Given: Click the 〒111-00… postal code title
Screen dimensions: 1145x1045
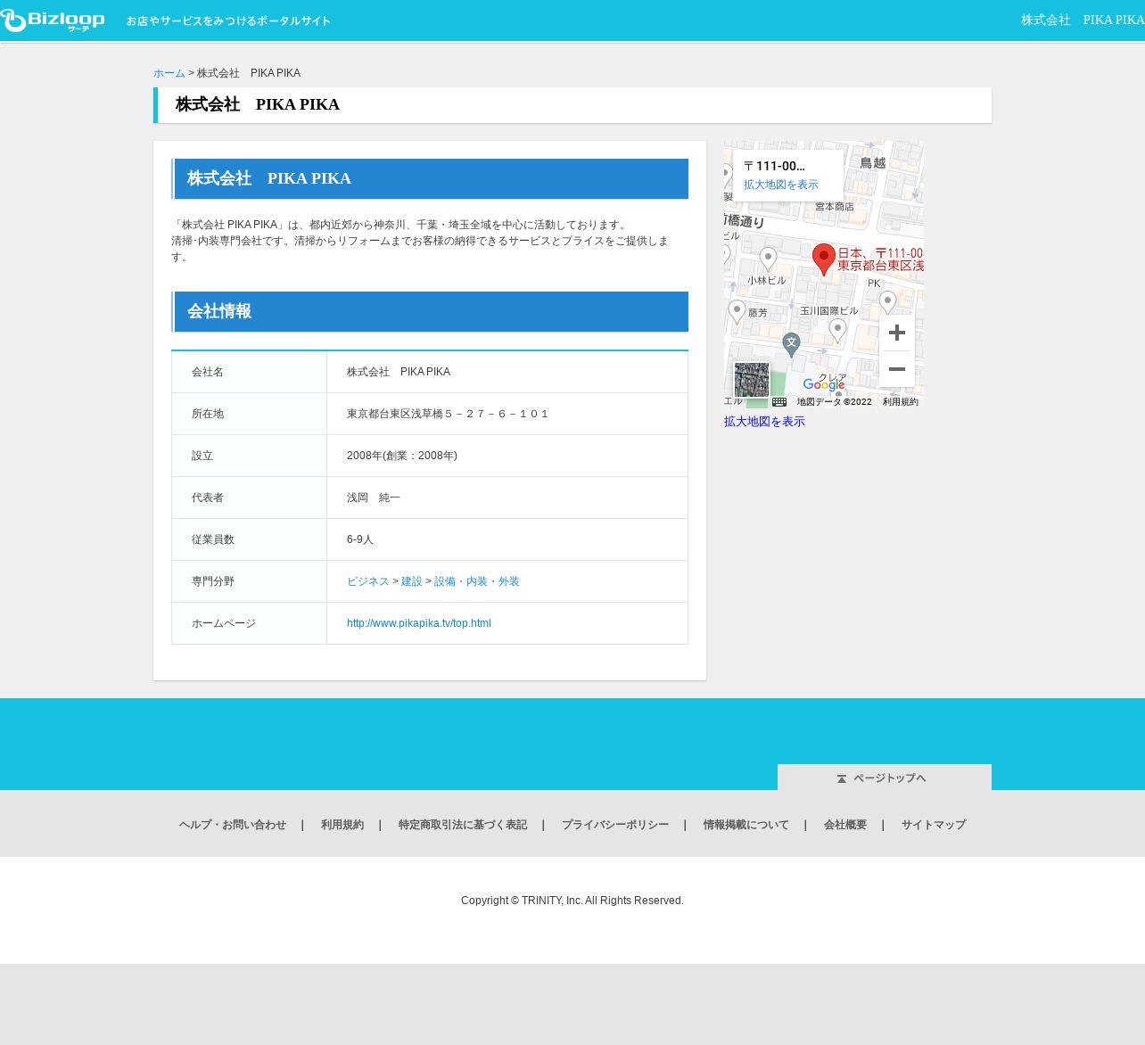Looking at the screenshot, I should click(774, 166).
